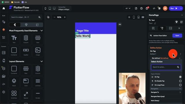185x104 pixels.
Task: Select the phone device preview icon
Action: [45, 8]
